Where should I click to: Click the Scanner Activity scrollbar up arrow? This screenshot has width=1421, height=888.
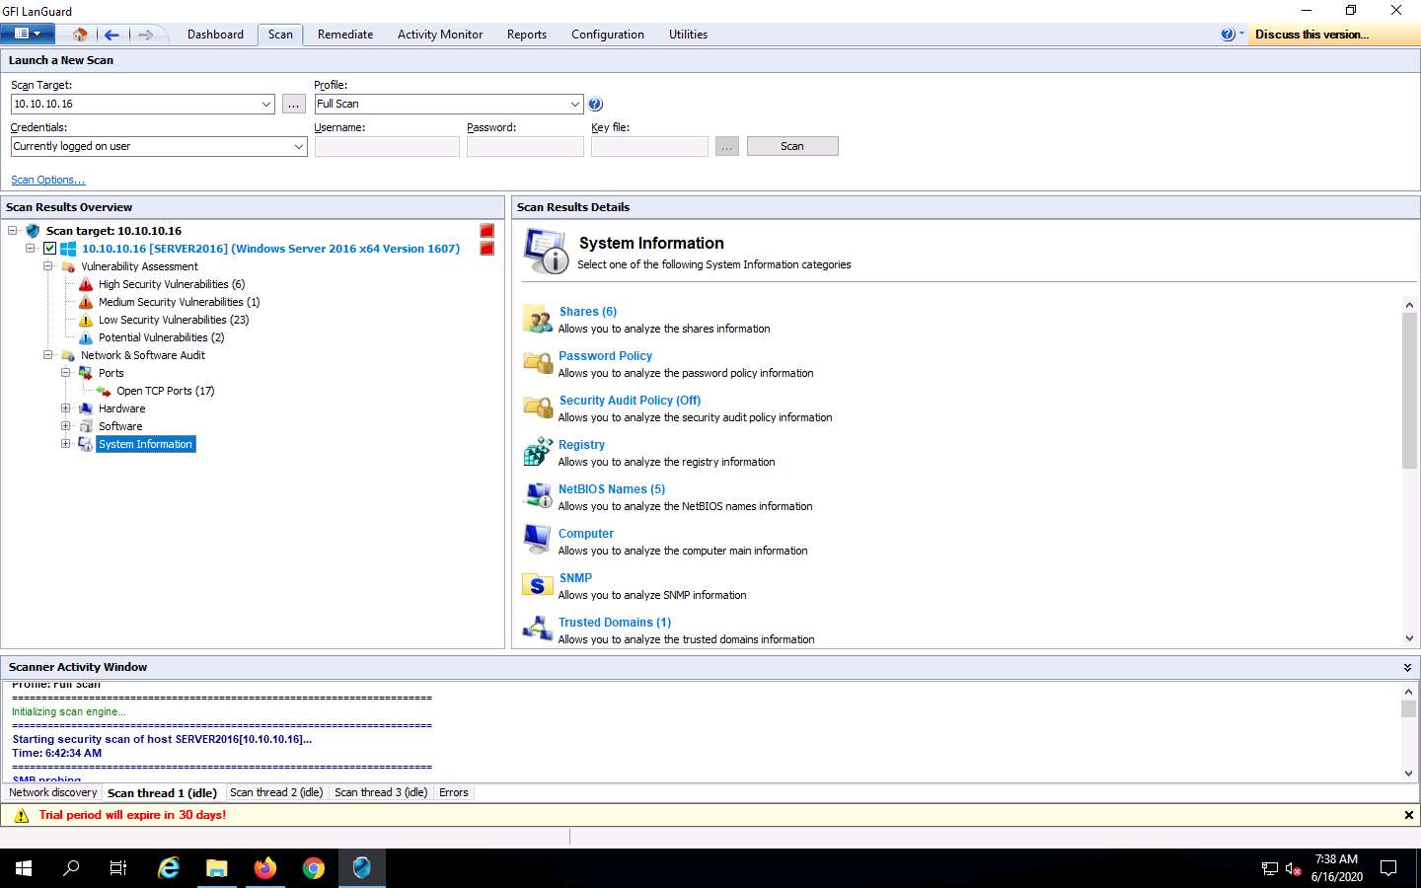click(x=1409, y=691)
